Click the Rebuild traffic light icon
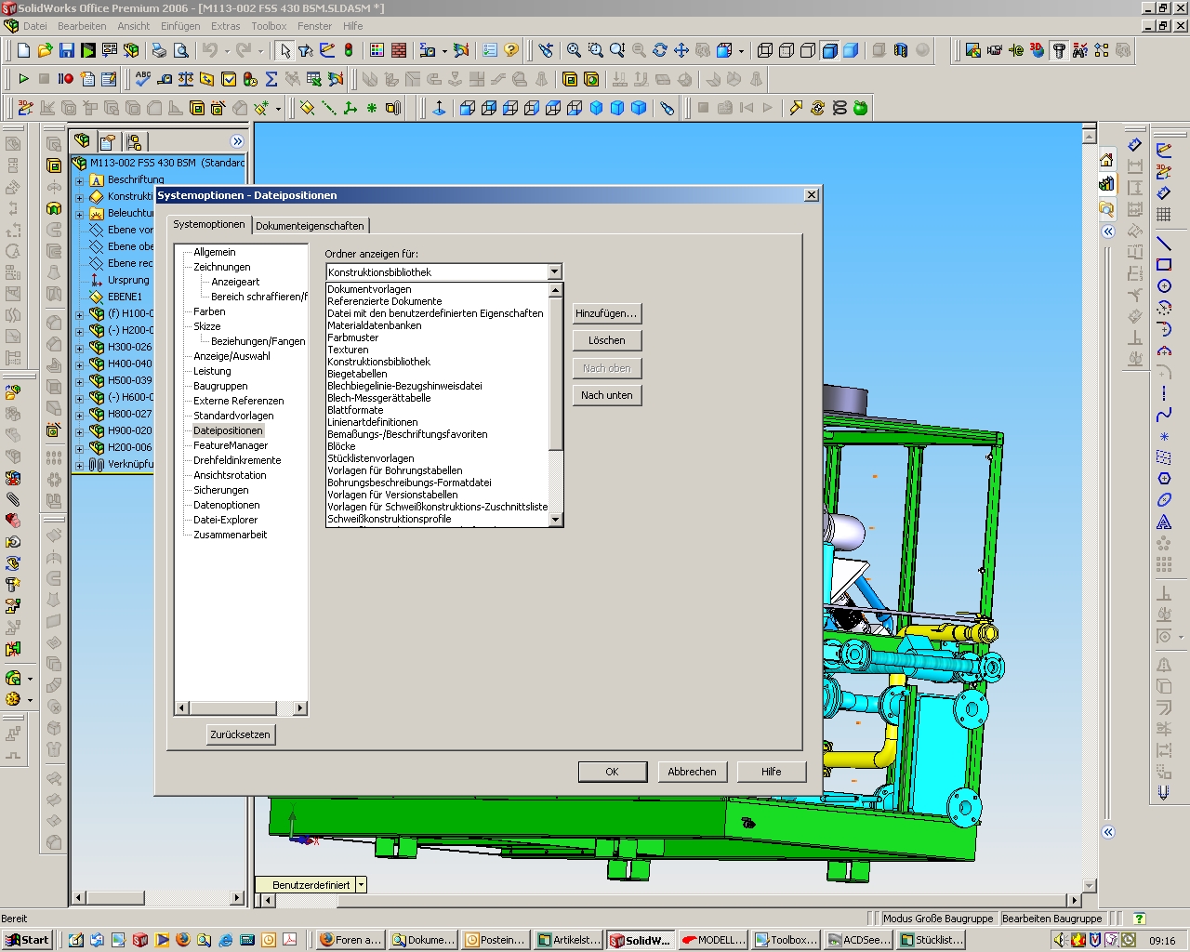This screenshot has width=1190, height=952. (349, 50)
